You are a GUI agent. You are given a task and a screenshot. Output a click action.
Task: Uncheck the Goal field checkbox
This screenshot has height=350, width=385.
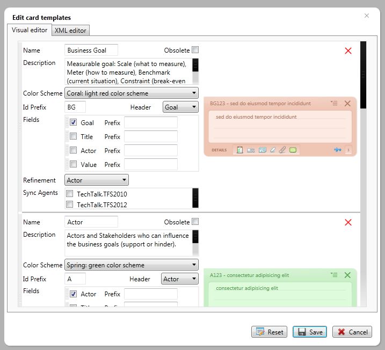tap(73, 122)
